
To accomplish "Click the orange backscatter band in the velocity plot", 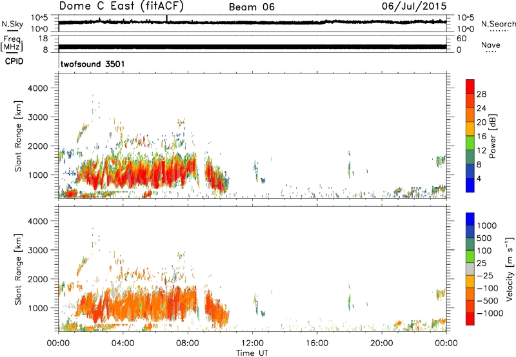I will (138, 304).
